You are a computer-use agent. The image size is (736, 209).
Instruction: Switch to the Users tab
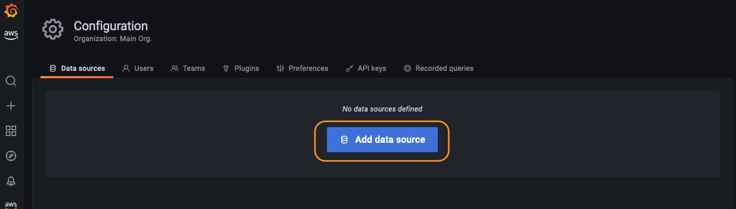pyautogui.click(x=138, y=68)
